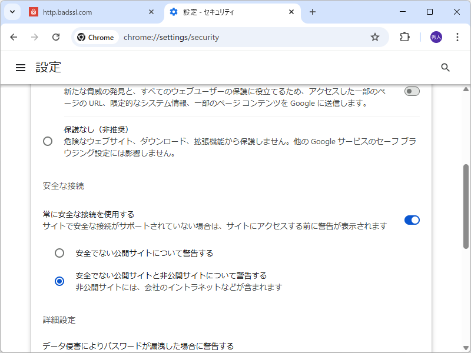This screenshot has height=353, width=471.
Task: Select the 保護なし（非推奨）radio button
Action: click(x=48, y=141)
